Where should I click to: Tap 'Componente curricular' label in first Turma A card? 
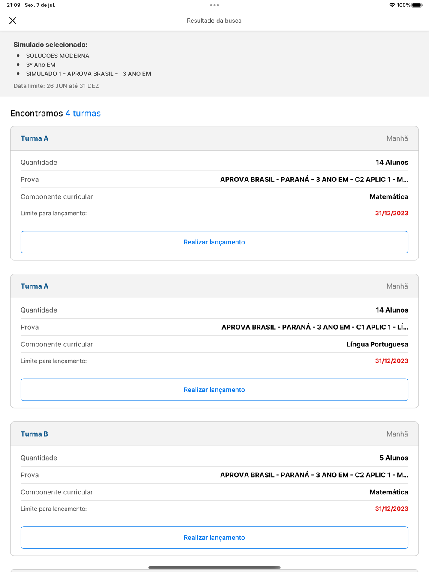click(57, 196)
